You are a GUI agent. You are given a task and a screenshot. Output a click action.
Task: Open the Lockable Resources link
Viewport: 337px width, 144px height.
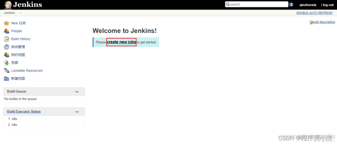click(27, 70)
